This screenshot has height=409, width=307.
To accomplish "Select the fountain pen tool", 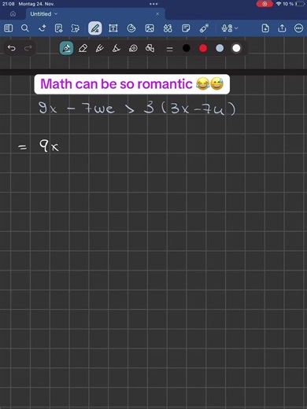I will (66, 48).
